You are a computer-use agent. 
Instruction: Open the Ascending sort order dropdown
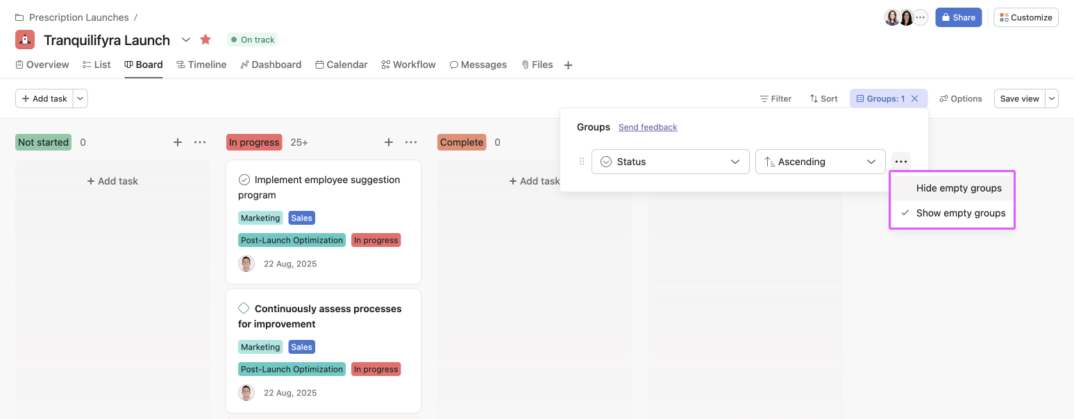tap(820, 162)
